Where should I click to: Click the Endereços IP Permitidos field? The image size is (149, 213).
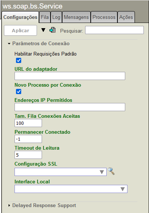tap(70, 107)
